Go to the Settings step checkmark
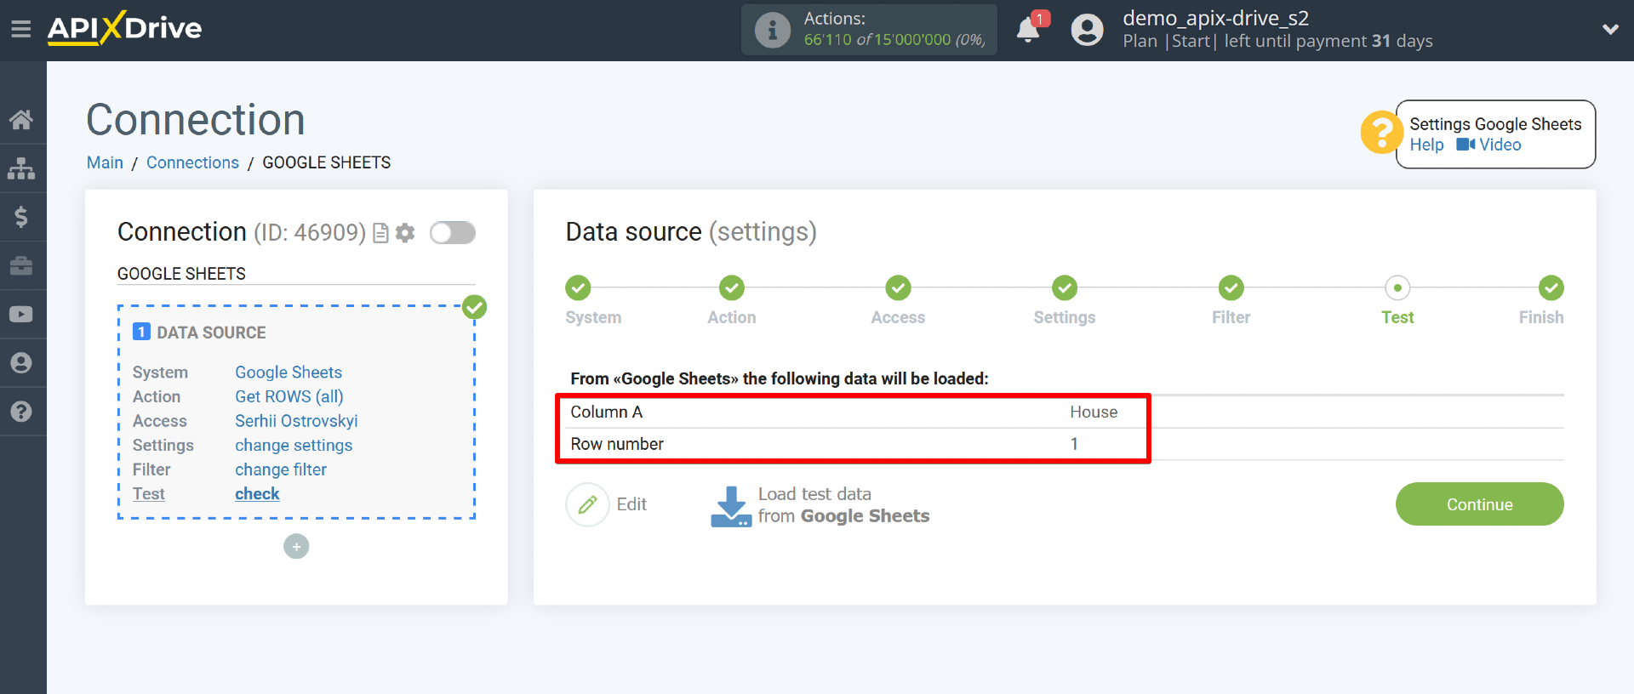1634x694 pixels. (1064, 288)
